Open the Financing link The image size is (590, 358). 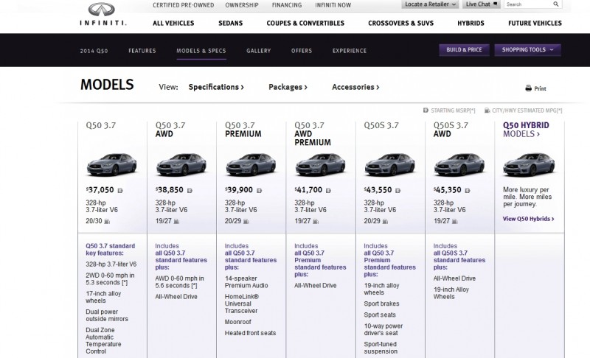[287, 5]
